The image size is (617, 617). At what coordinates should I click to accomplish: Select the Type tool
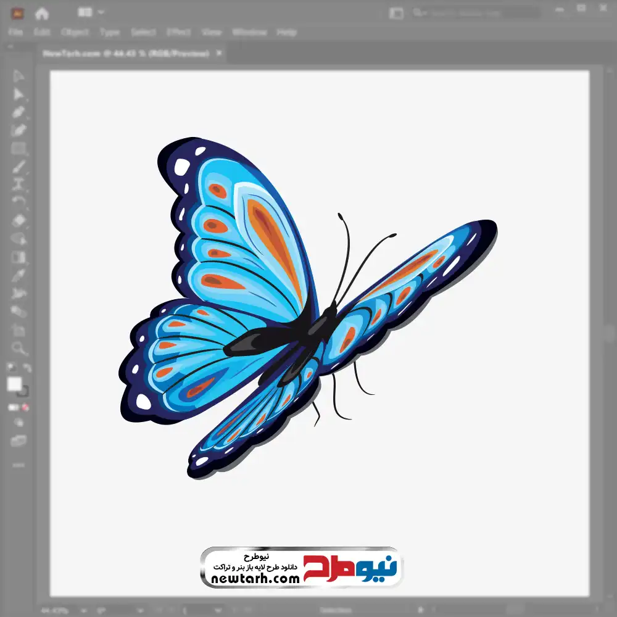(19, 184)
